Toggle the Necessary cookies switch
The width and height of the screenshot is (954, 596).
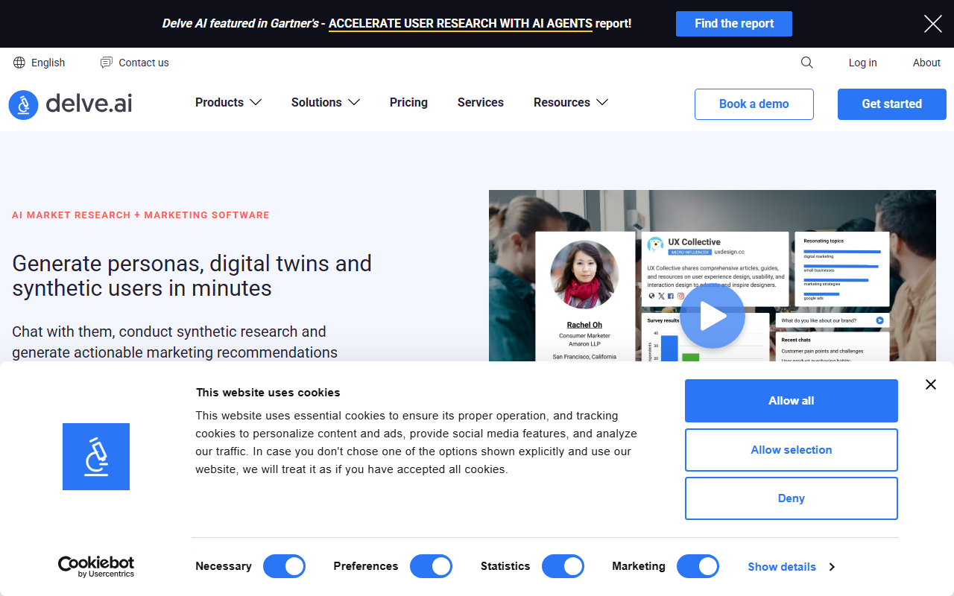[x=284, y=566]
